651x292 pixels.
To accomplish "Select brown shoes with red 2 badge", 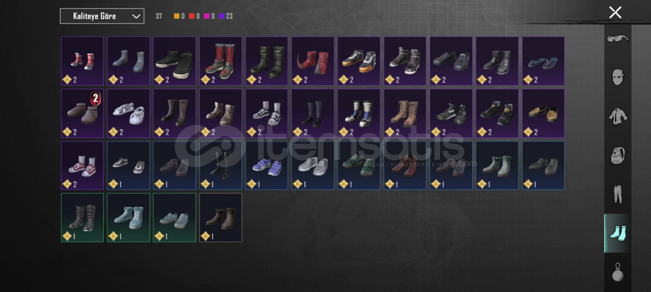I will pos(82,113).
